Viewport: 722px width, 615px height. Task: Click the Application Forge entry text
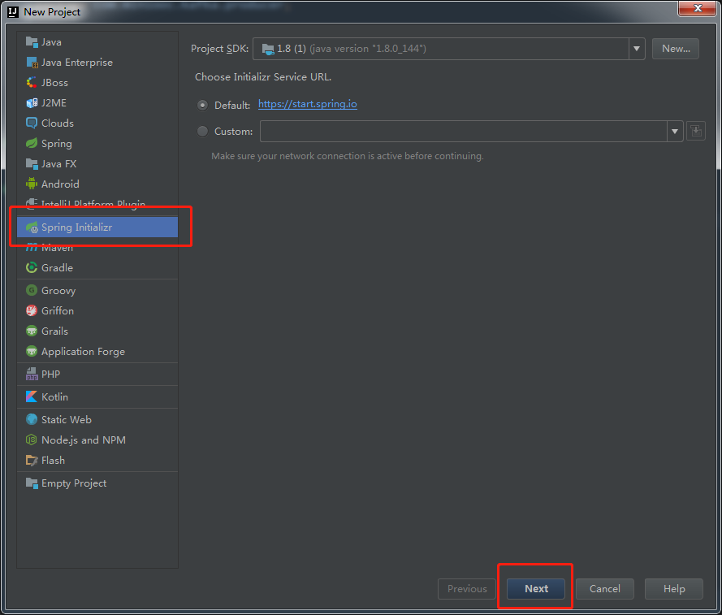pyautogui.click(x=84, y=352)
